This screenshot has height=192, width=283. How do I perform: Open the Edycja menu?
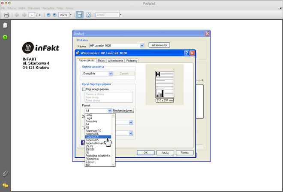pos(12,8)
